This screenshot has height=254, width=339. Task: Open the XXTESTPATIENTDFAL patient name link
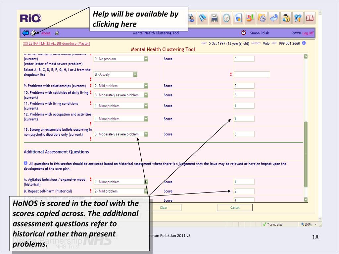point(56,43)
